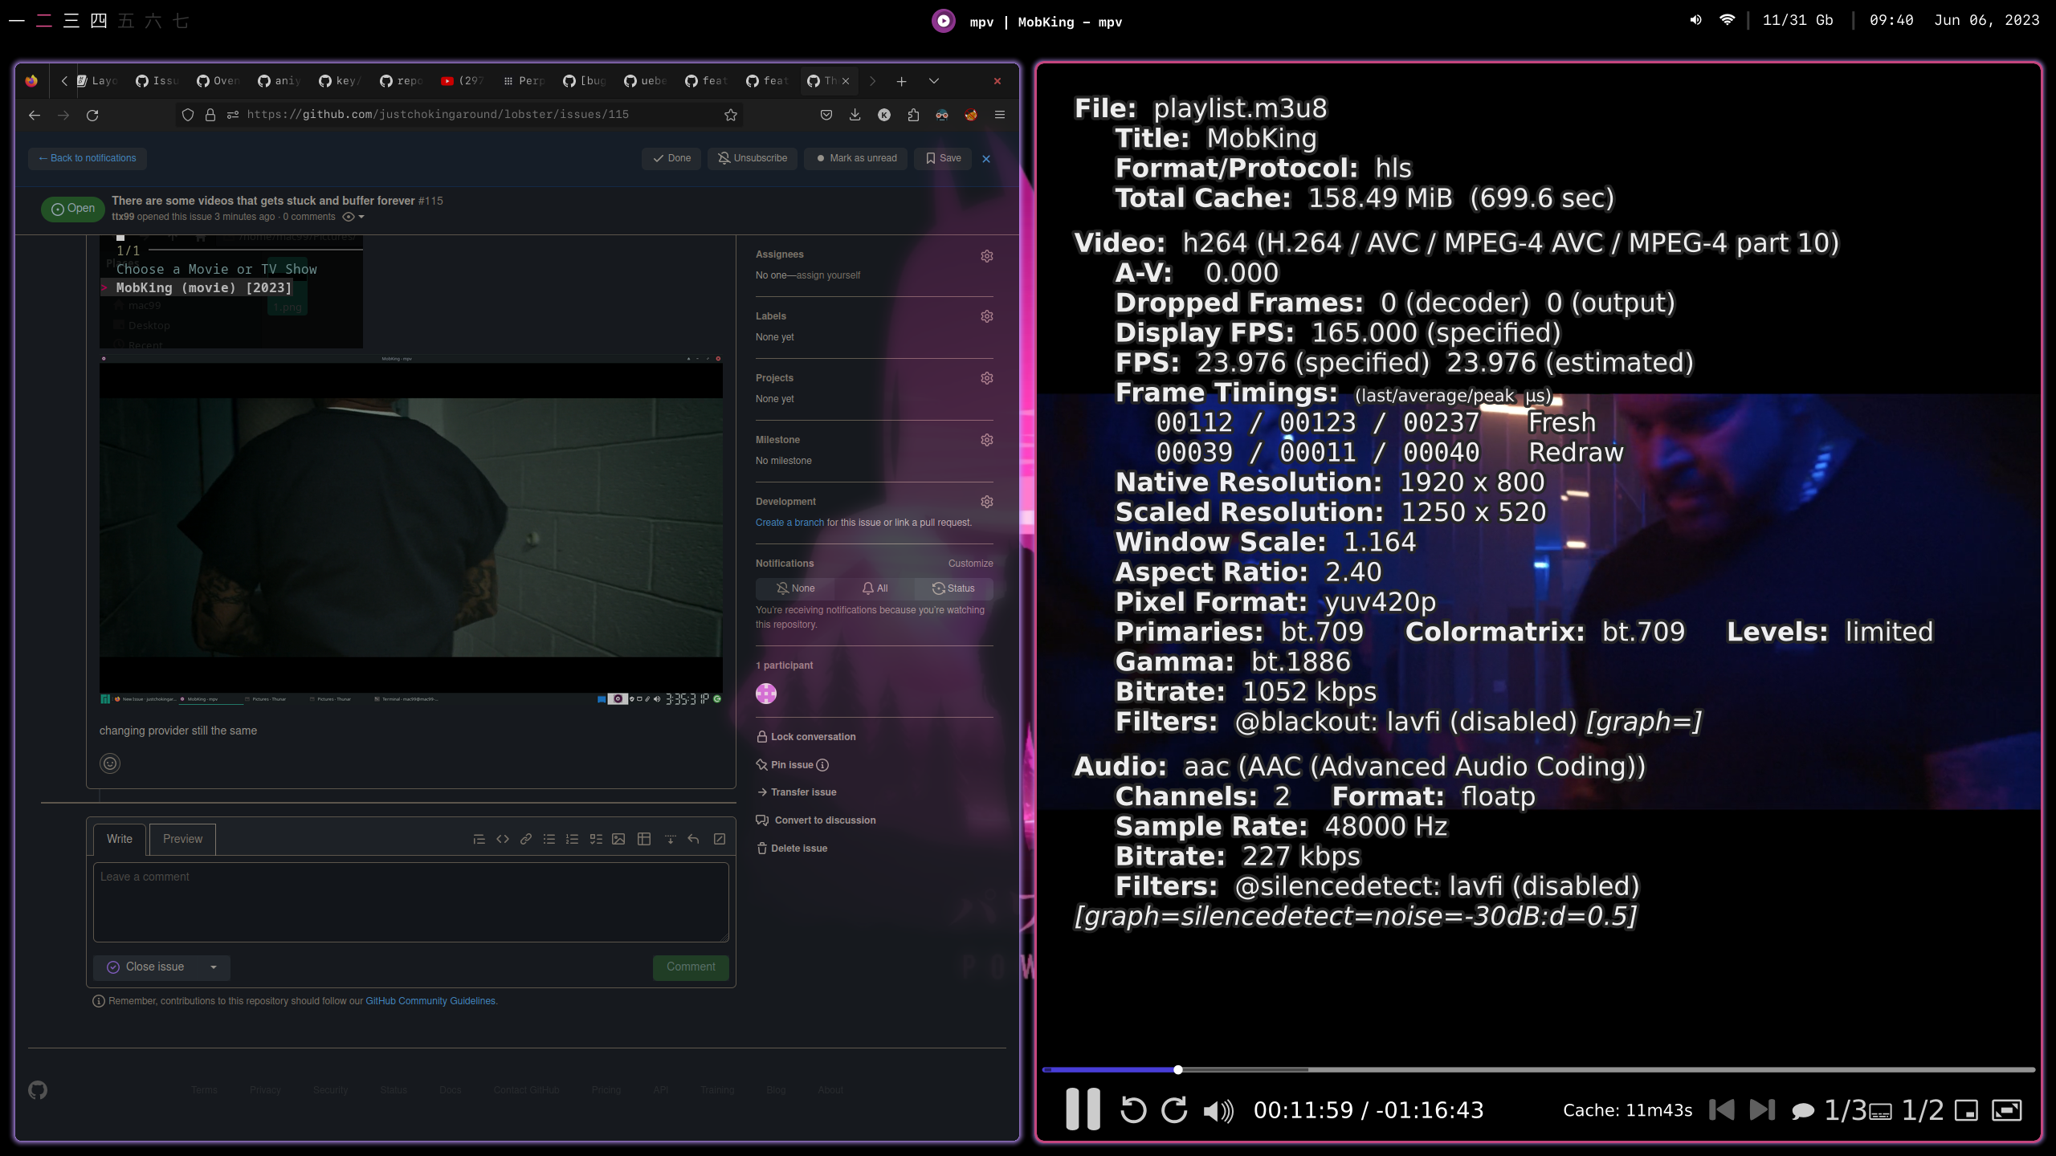Insert a bulleted list into the comment
The image size is (2056, 1156).
pyautogui.click(x=549, y=839)
